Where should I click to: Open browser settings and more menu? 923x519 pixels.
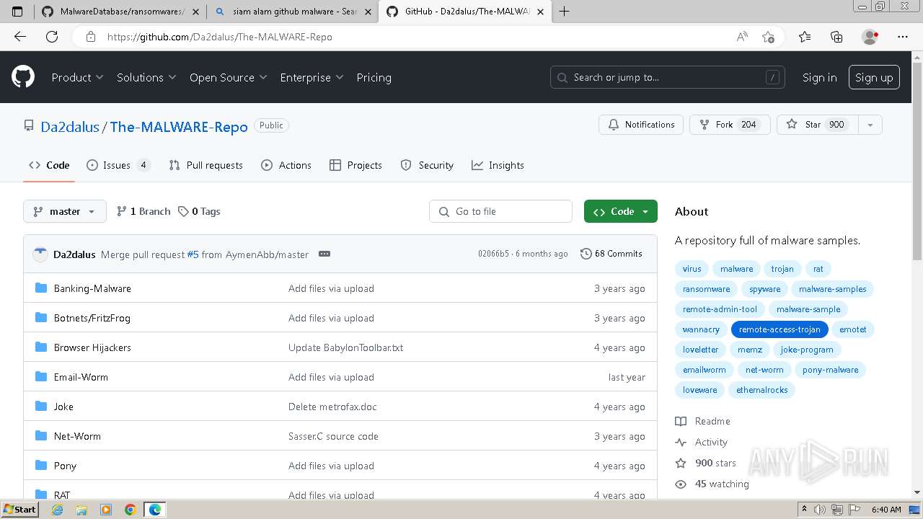[903, 37]
